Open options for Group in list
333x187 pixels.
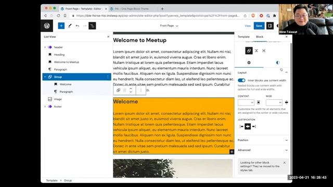[x=108, y=77]
